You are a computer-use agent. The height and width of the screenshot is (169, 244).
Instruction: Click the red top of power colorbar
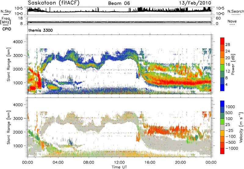(222, 41)
